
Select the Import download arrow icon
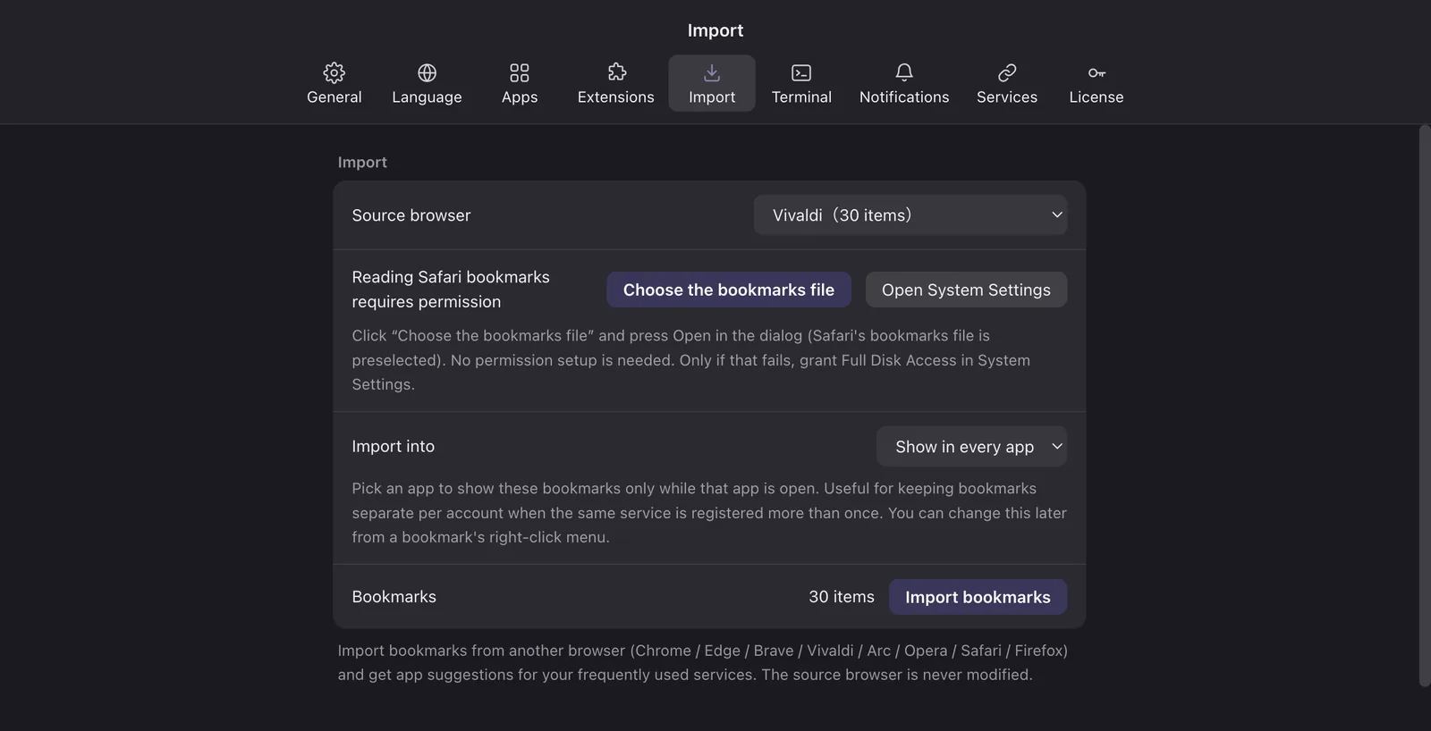pyautogui.click(x=712, y=72)
